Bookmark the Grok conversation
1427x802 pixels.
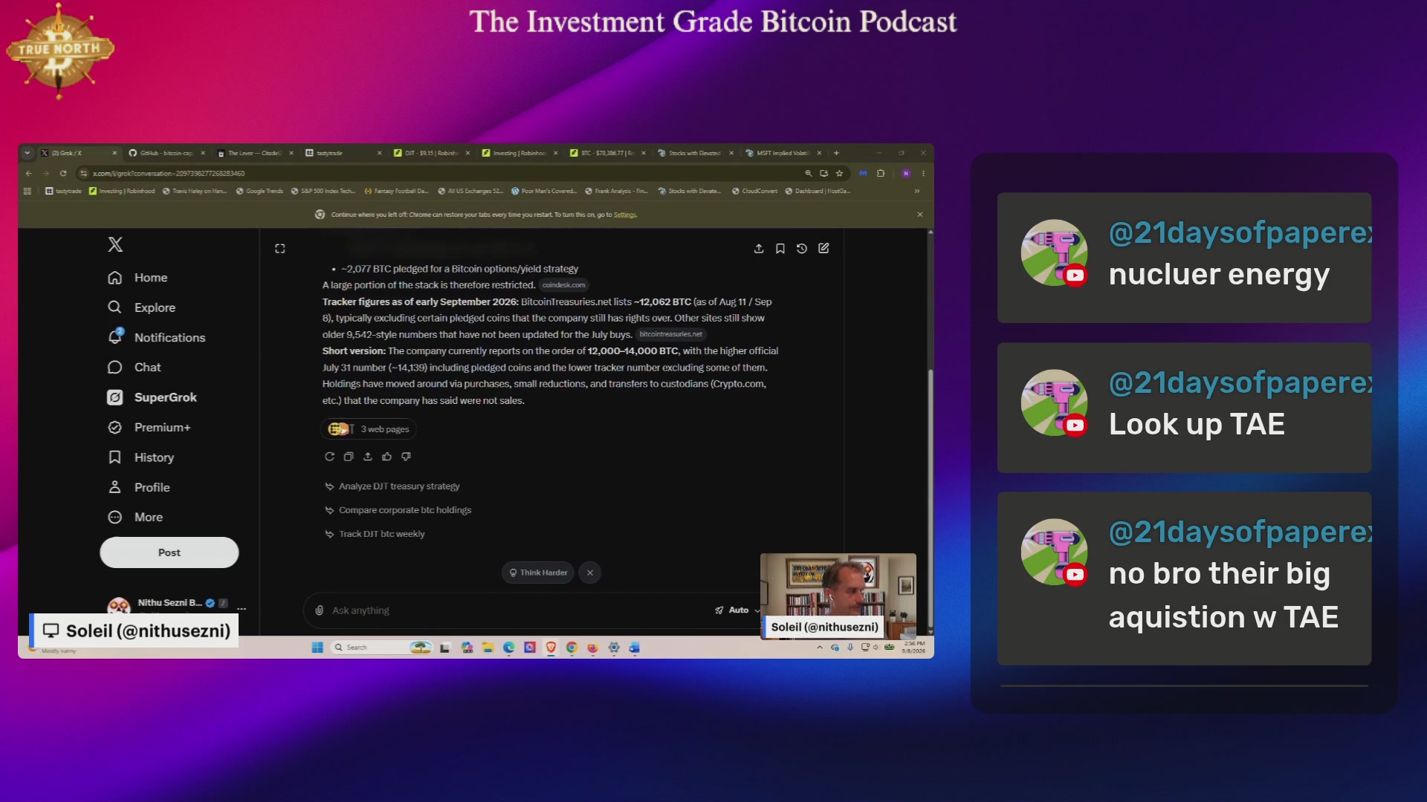pyautogui.click(x=780, y=248)
